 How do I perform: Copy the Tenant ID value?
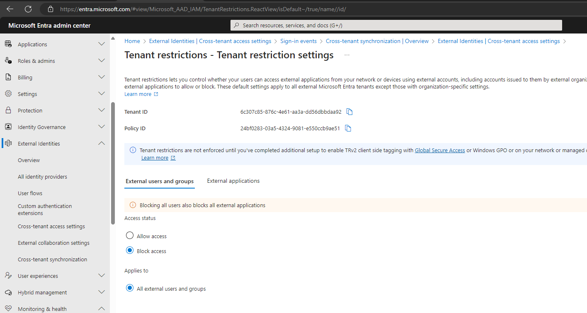tap(349, 112)
